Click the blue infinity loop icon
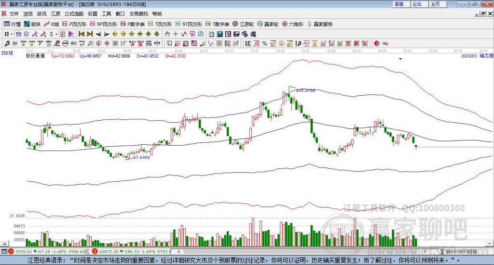 385,43
